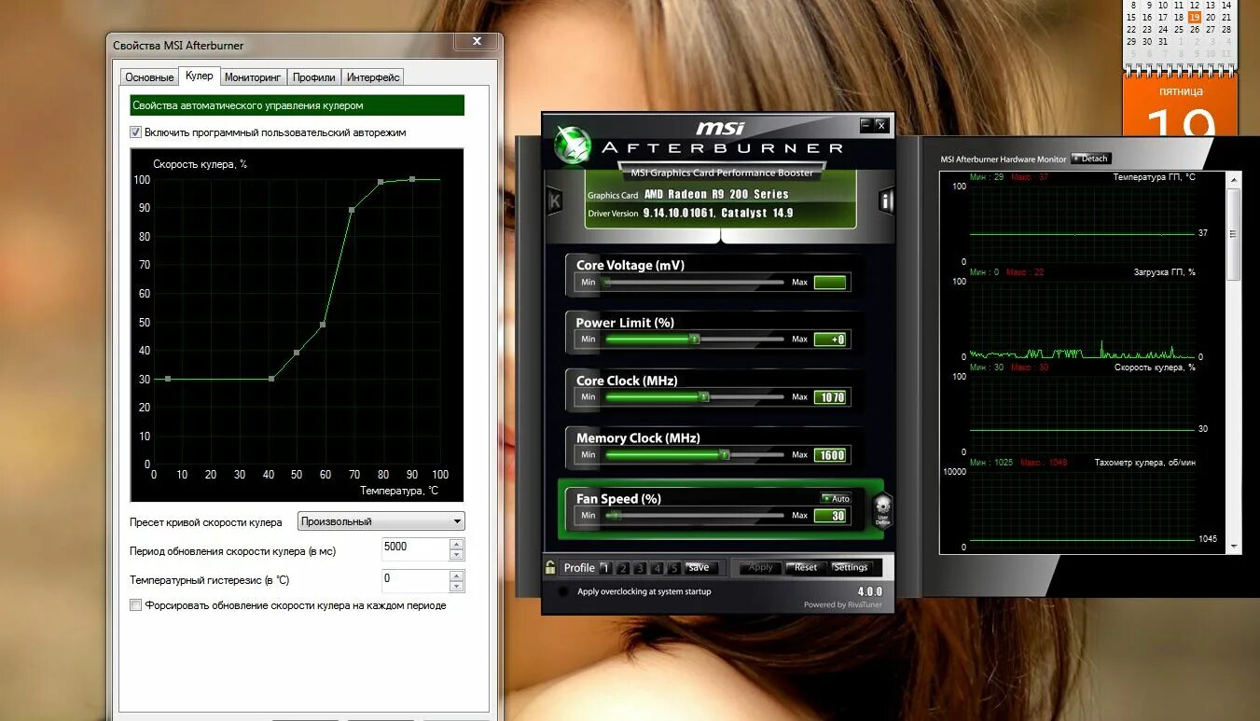Click fan curve point at 5°C, 30%
Screen dimensions: 1260x721
pos(168,379)
